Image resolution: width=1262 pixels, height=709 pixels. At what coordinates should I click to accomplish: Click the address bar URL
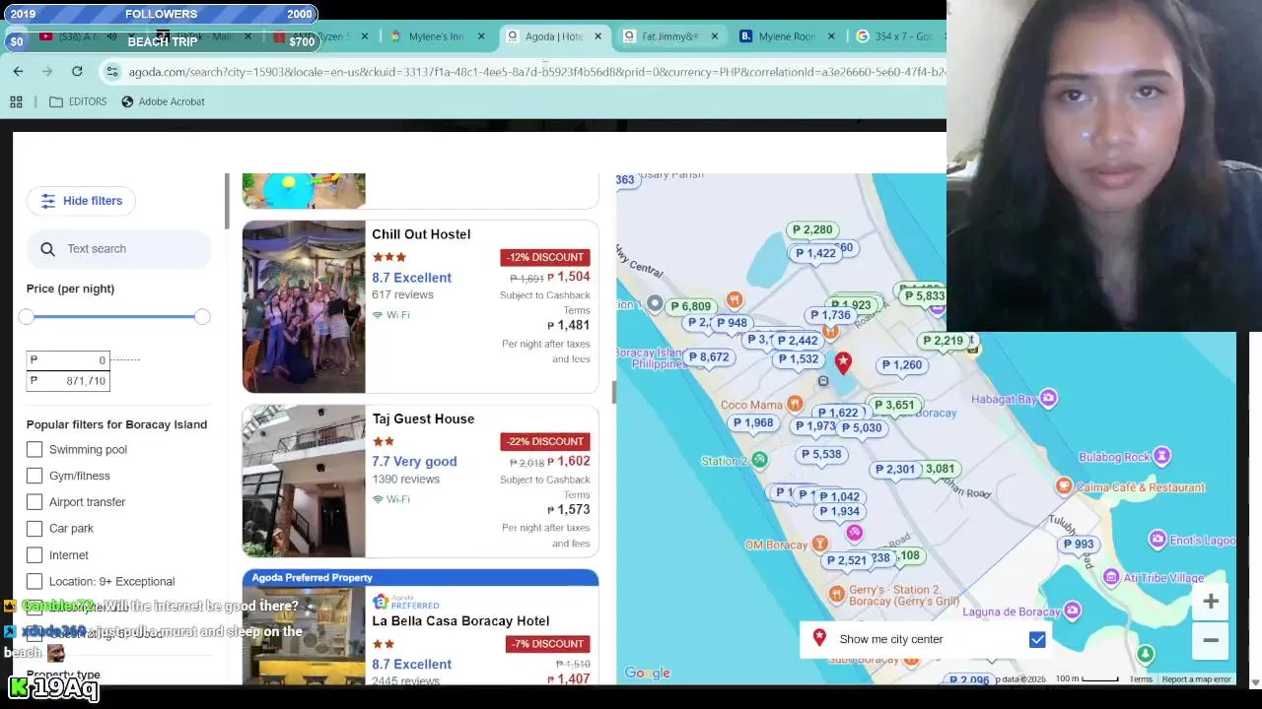pos(536,72)
